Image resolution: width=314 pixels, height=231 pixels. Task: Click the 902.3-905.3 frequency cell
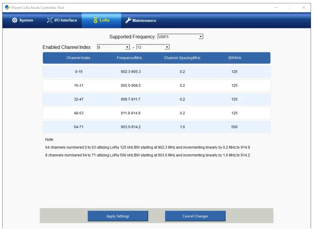(x=131, y=72)
